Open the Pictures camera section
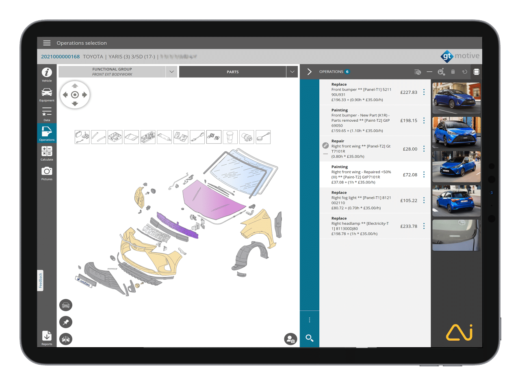Screen dimensions: 520x385 47,173
